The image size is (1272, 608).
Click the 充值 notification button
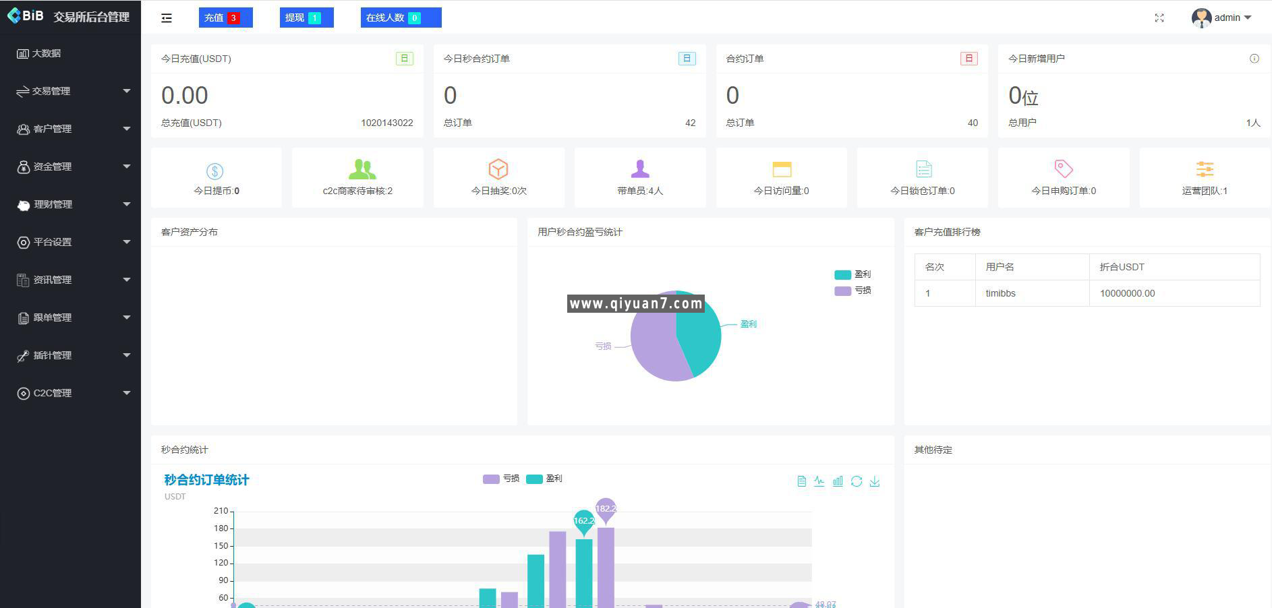(225, 18)
